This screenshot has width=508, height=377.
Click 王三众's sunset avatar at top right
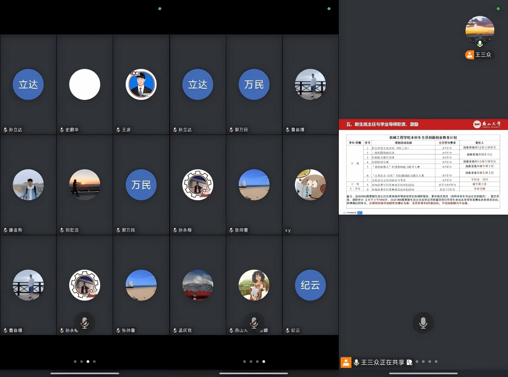tap(480, 30)
